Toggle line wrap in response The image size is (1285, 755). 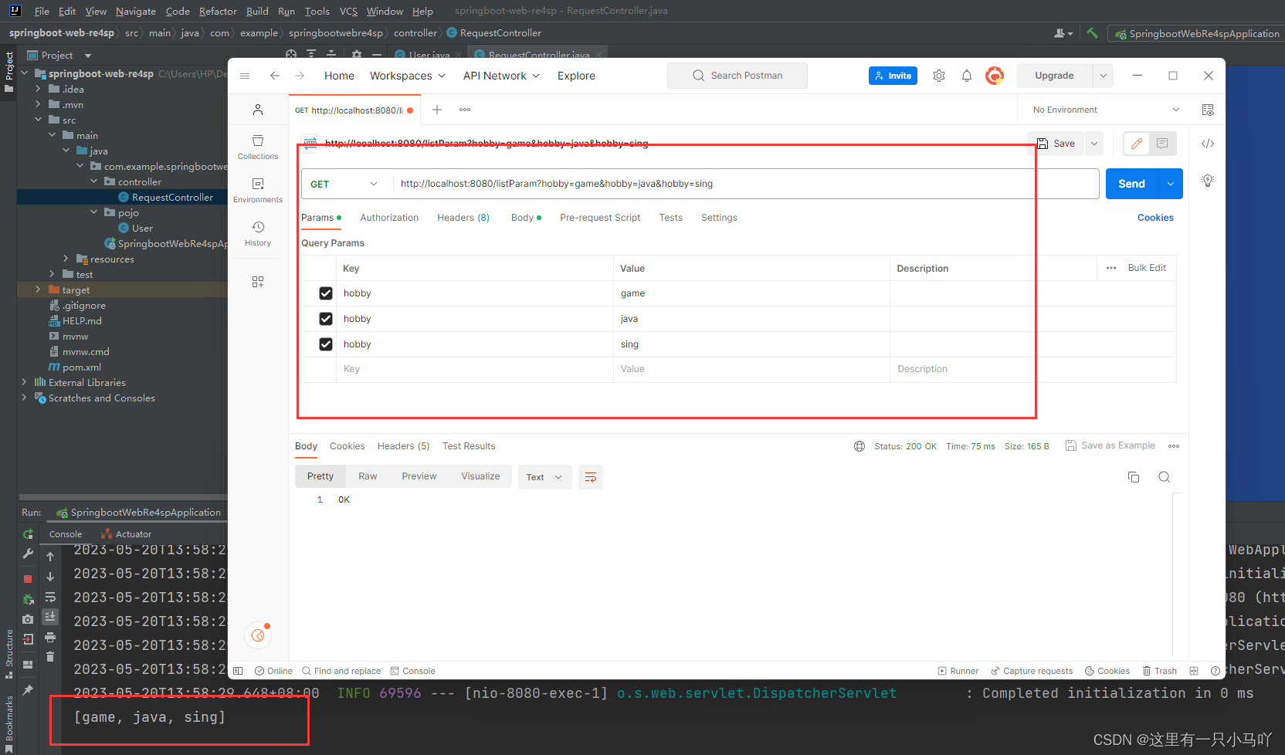point(591,477)
